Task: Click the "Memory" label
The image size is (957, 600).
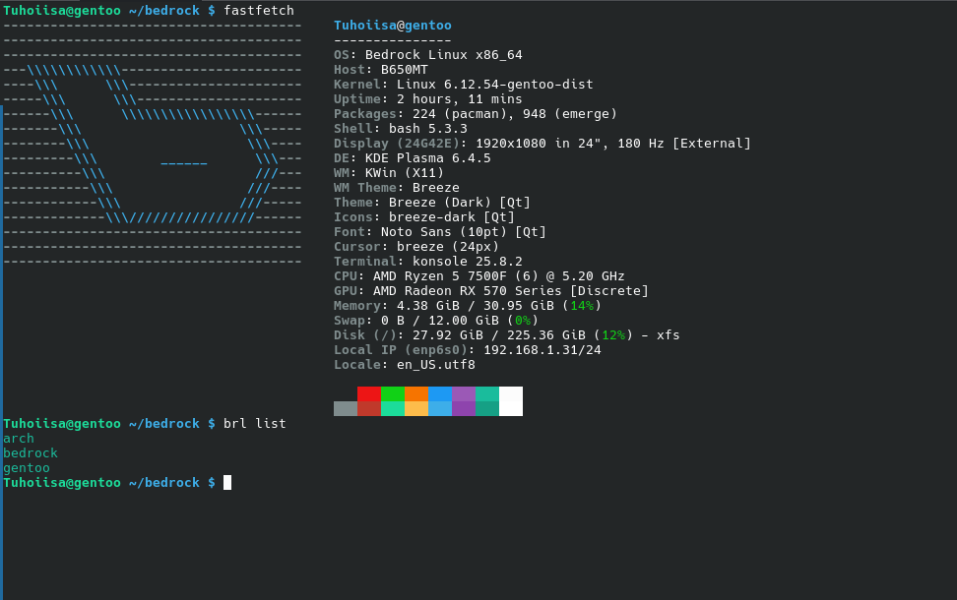Action: click(x=357, y=306)
